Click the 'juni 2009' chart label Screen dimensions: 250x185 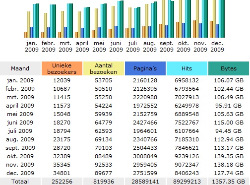116,47
